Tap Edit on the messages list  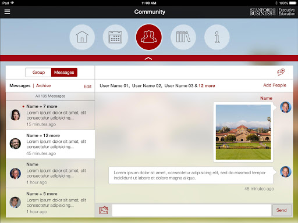(87, 87)
